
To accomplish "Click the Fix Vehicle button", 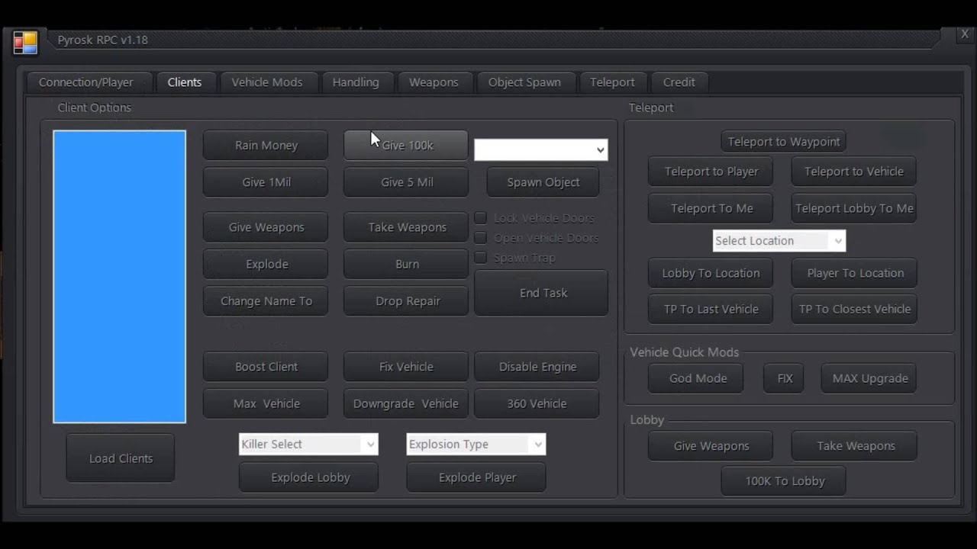I will point(406,367).
